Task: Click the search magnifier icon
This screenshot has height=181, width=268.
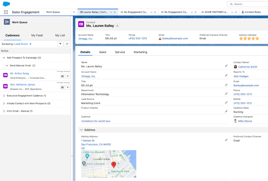Action: tap(231, 4)
